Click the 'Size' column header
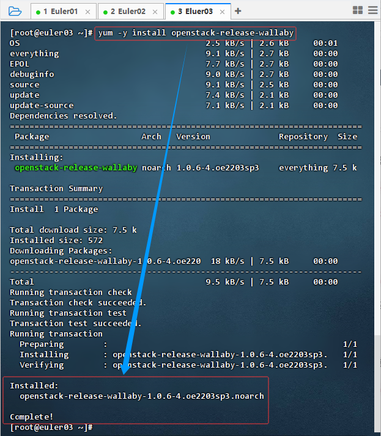 pyautogui.click(x=347, y=137)
